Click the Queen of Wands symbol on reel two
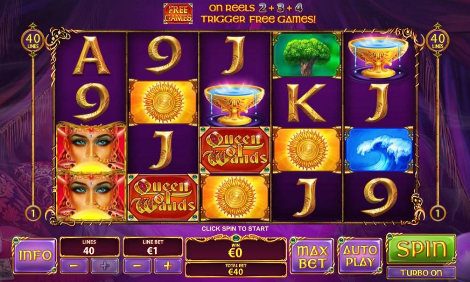The image size is (470, 282). pos(163,197)
